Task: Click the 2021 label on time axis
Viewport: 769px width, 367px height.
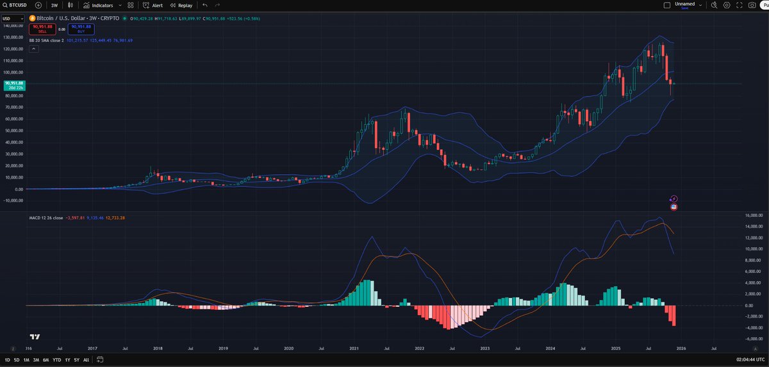Action: 354,348
